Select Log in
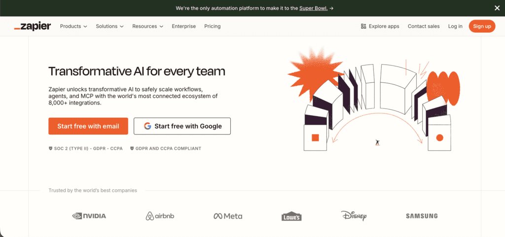 pyautogui.click(x=455, y=27)
